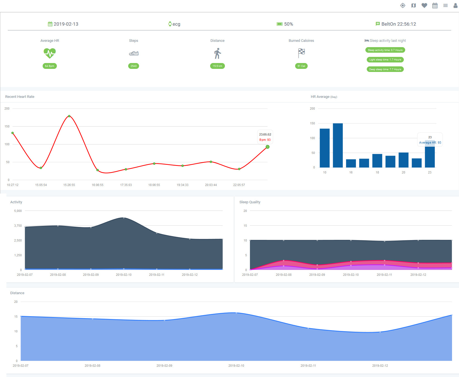The image size is (459, 377).
Task: Click the heart rate point at 16:06:55
Action: coord(98,170)
